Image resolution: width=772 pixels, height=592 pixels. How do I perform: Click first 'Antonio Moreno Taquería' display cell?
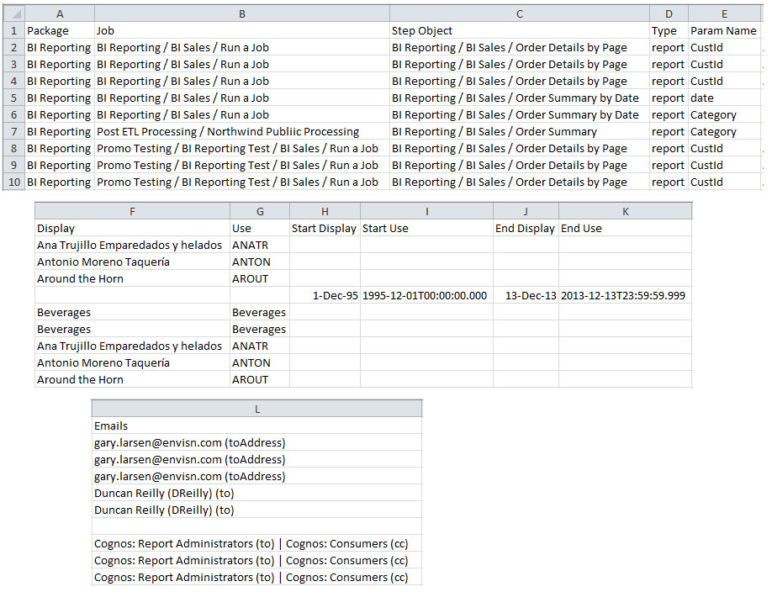132,262
